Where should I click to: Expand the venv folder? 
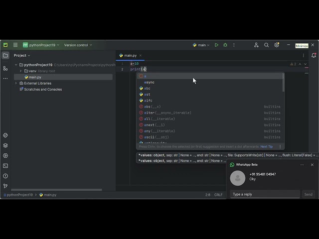[x=21, y=71]
